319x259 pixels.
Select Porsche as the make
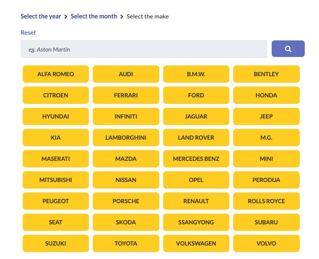[x=126, y=201]
